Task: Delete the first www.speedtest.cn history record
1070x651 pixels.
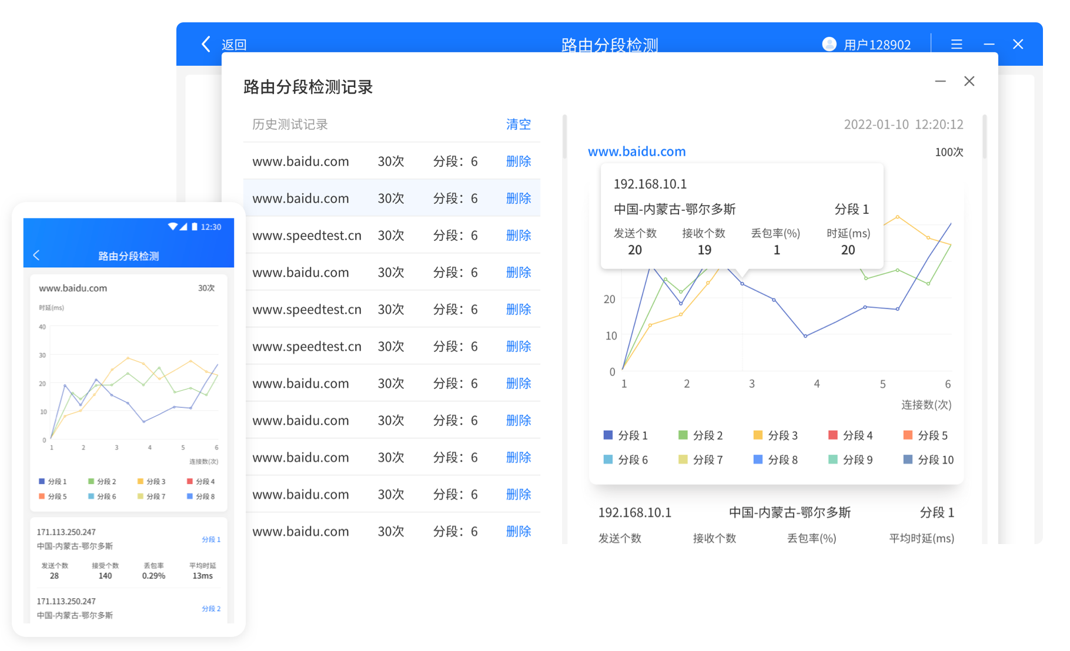Action: (x=519, y=235)
